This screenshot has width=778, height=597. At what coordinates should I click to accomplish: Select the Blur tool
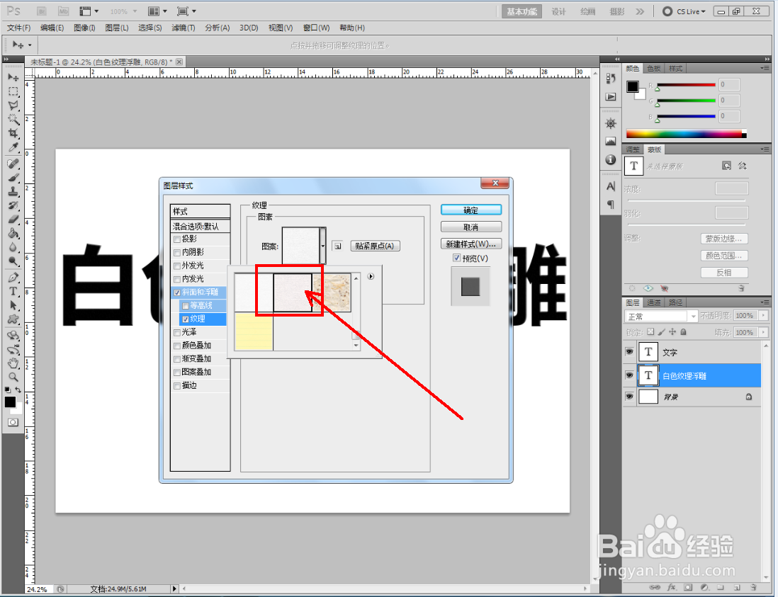[x=13, y=247]
